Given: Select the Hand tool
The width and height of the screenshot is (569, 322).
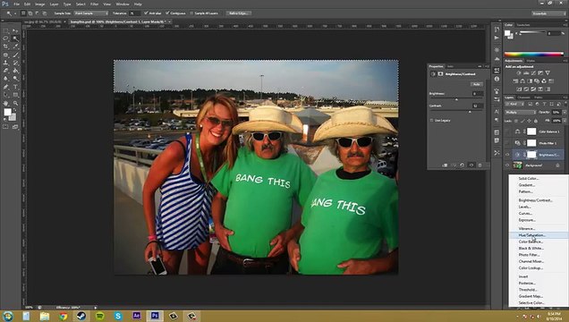Looking at the screenshot, I should point(5,104).
